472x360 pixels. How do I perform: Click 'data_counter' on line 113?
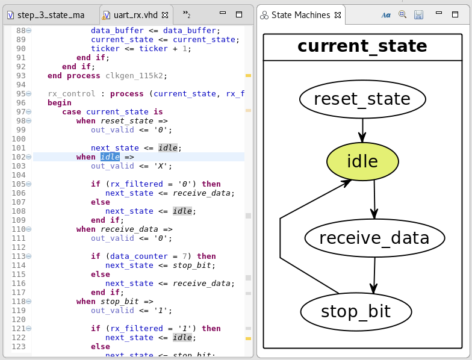138,256
